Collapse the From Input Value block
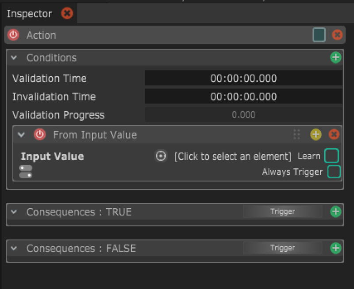 pyautogui.click(x=21, y=135)
